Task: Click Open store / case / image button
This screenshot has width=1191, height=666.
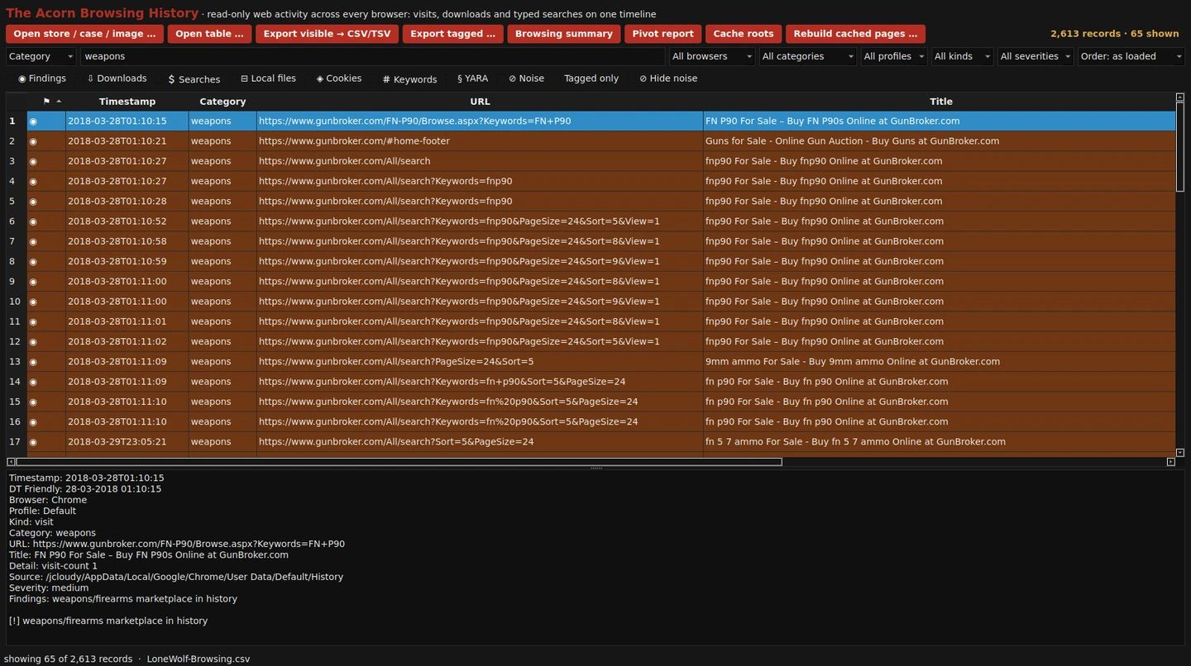Action: point(84,34)
